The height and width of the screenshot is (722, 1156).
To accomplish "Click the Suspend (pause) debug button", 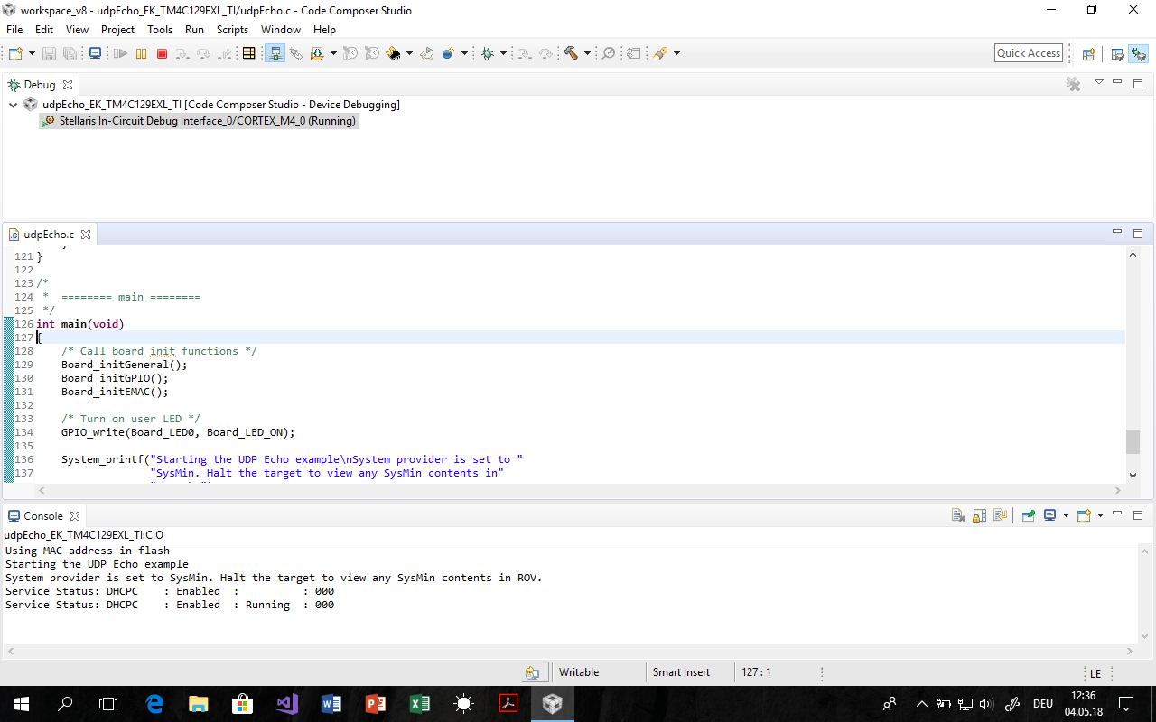I will (x=141, y=54).
